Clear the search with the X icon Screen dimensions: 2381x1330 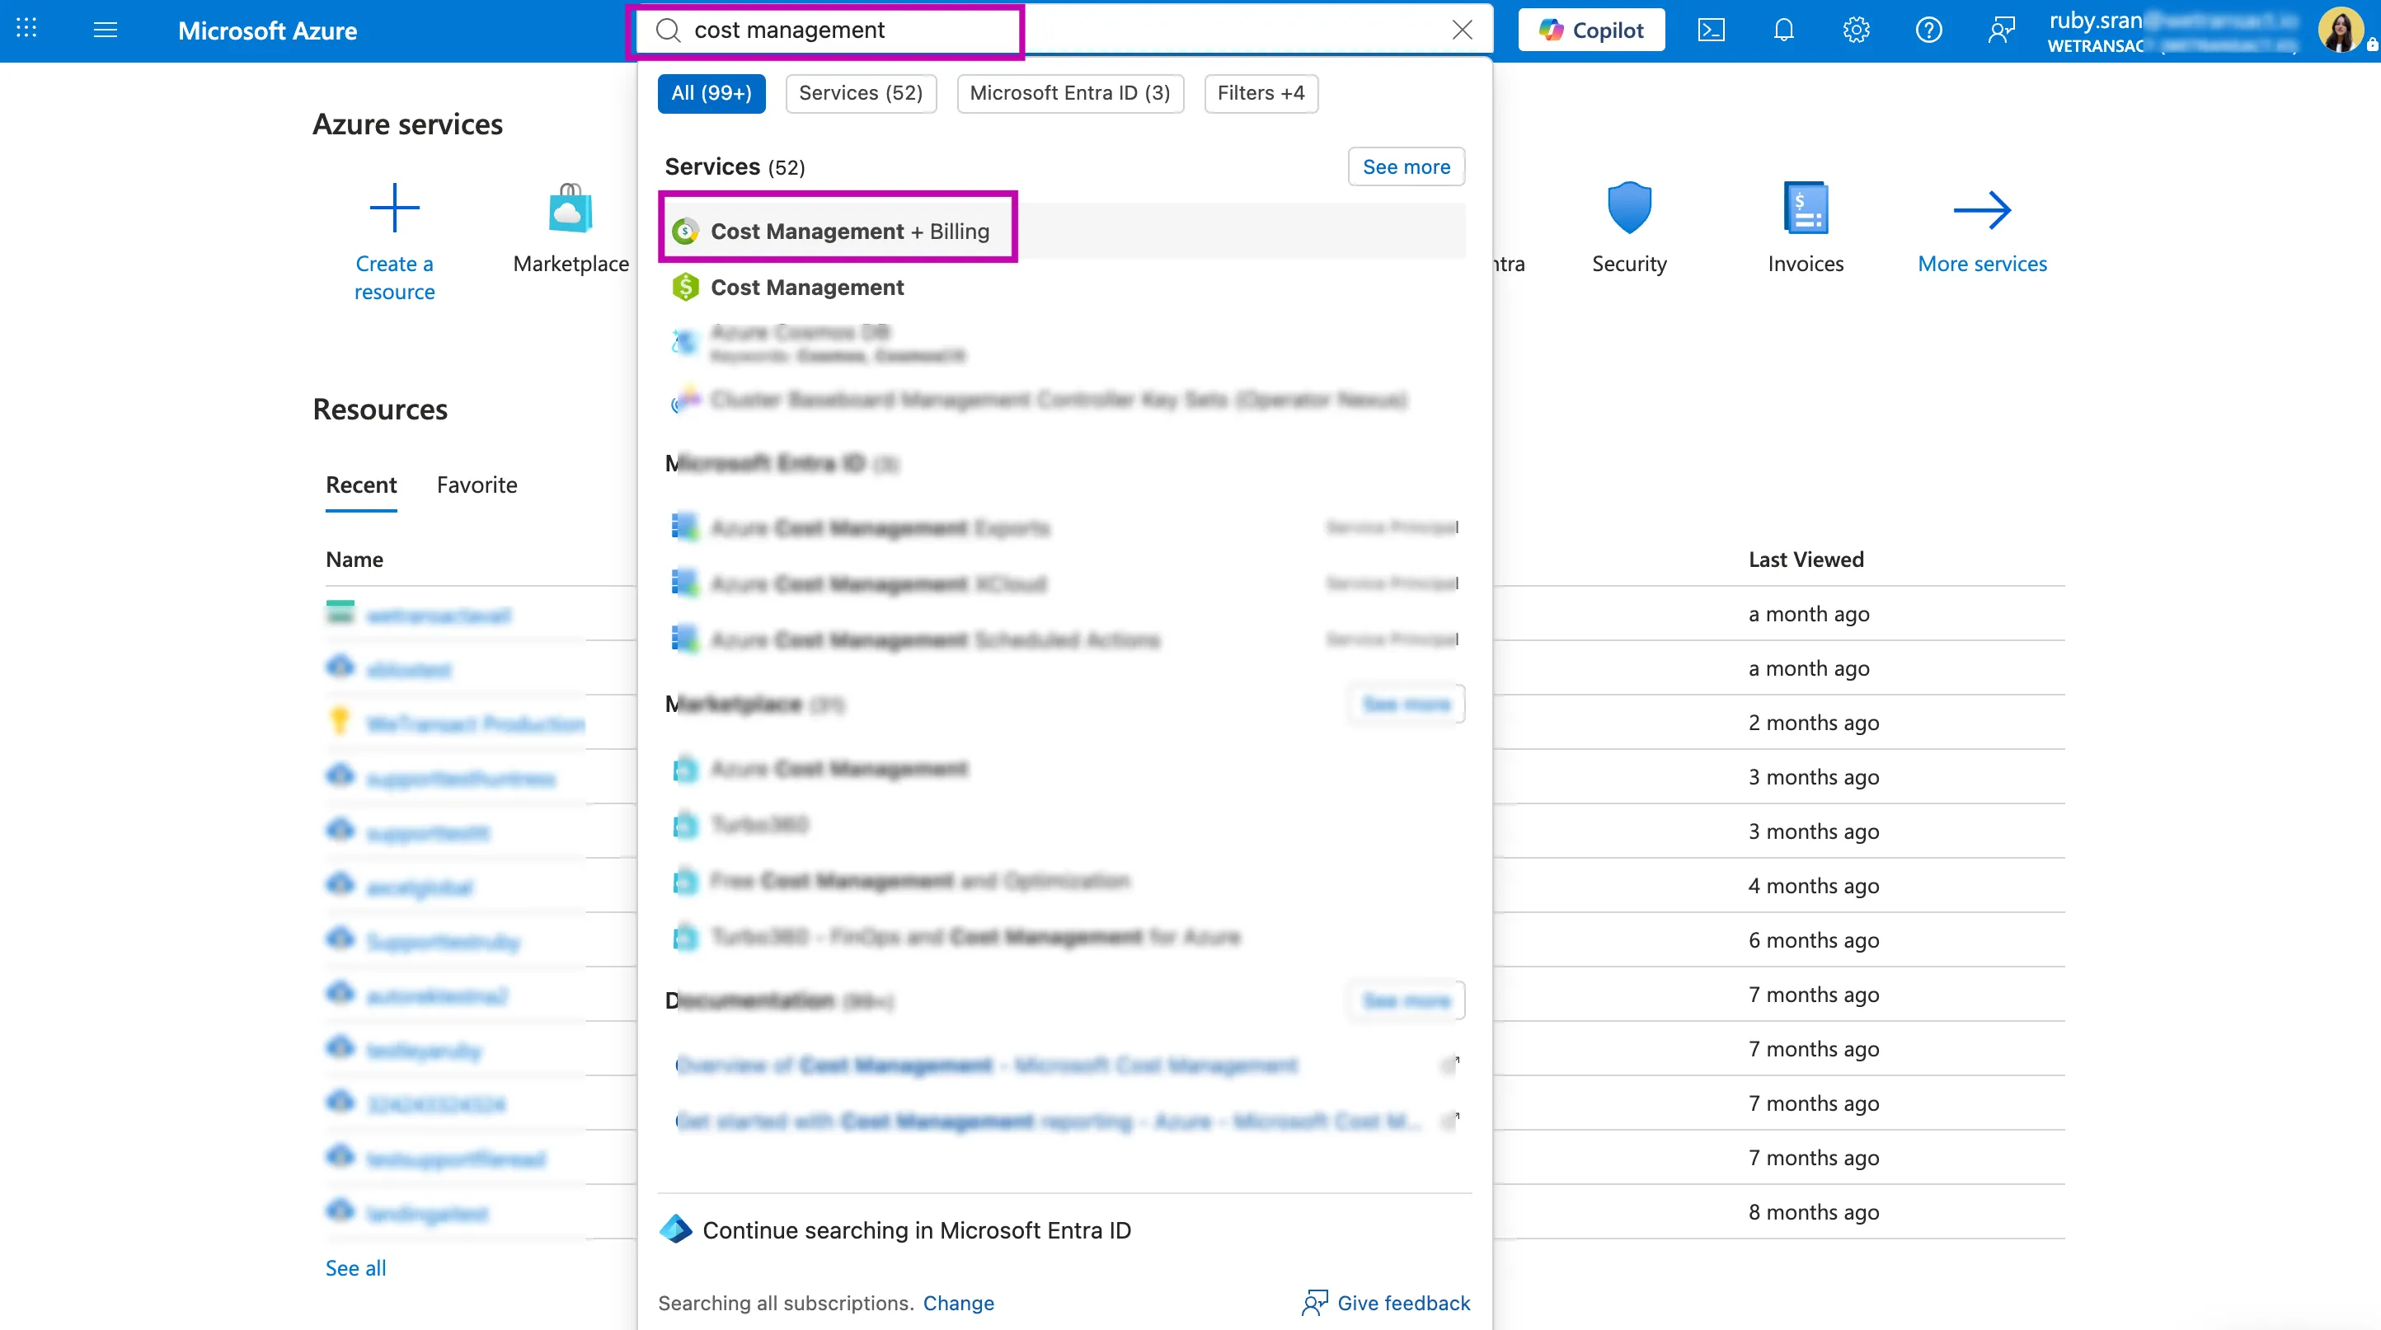pos(1461,30)
